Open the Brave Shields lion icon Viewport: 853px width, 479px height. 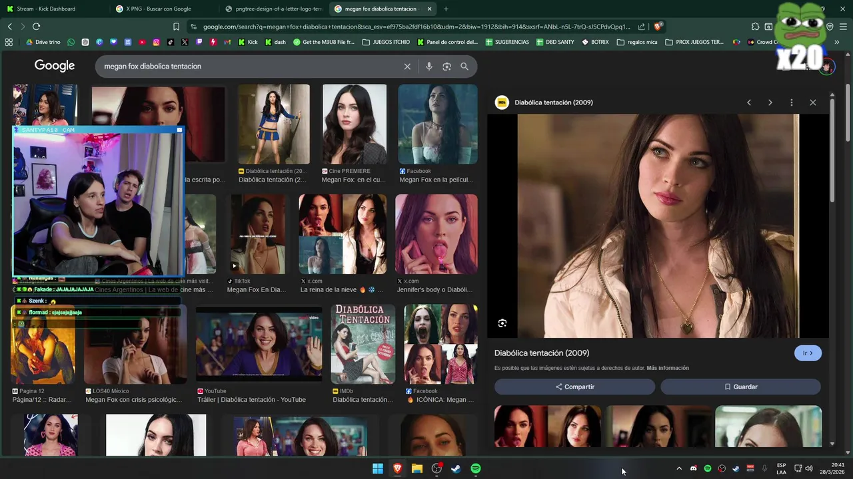(x=658, y=27)
